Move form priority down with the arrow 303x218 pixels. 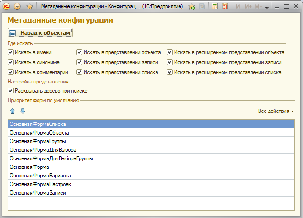tap(23, 111)
